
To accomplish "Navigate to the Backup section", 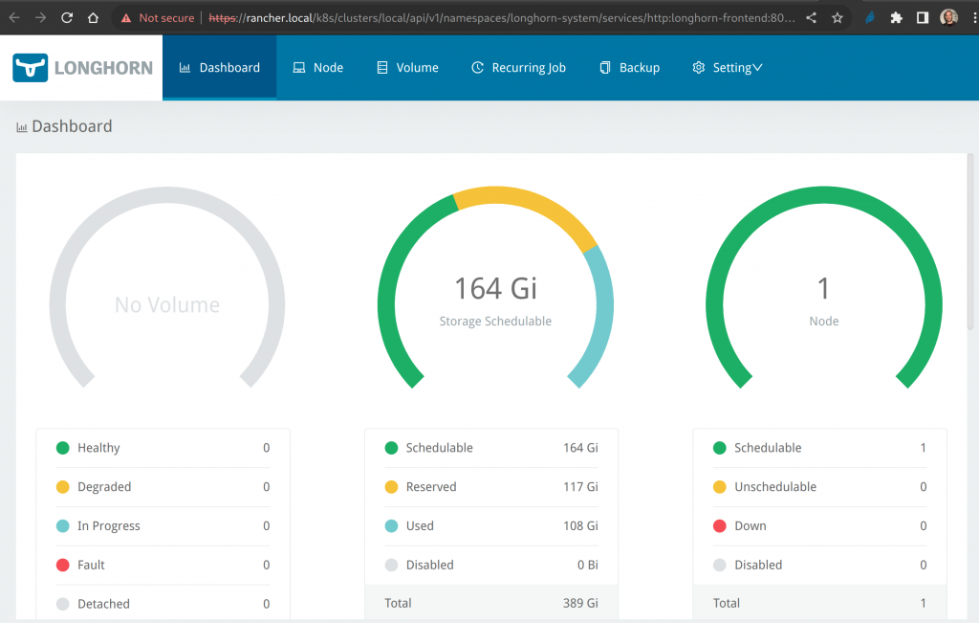I will [629, 68].
